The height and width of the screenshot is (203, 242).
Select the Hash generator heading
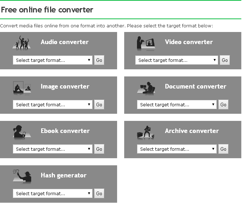tap(64, 176)
